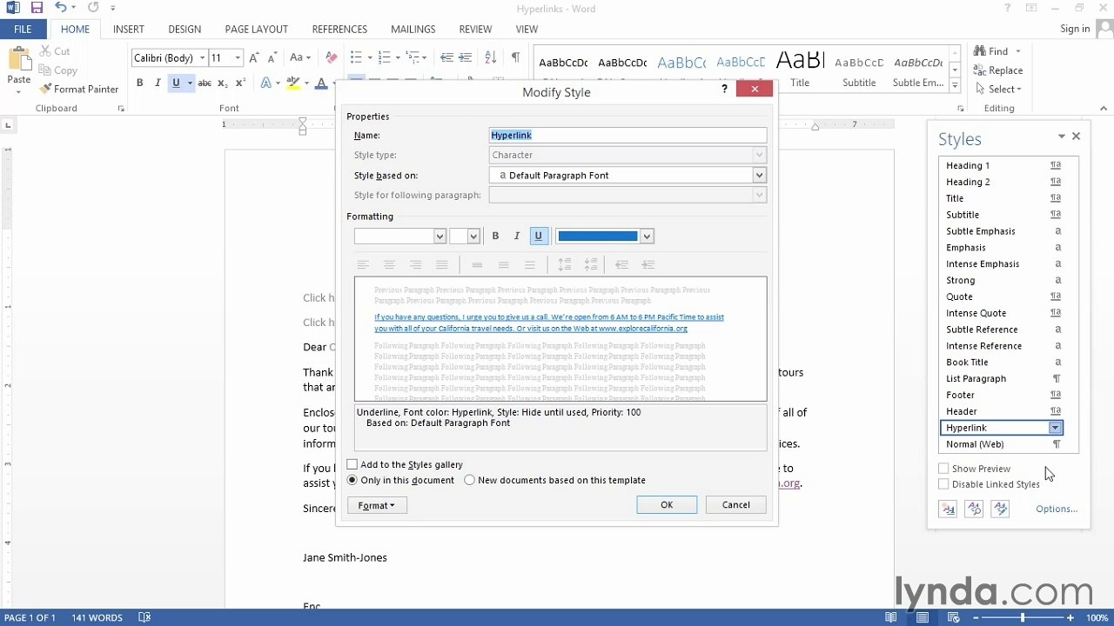Switch to the REFERENCES tab

(339, 29)
